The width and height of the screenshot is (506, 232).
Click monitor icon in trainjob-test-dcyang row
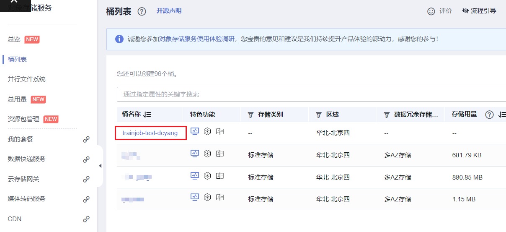tap(195, 131)
